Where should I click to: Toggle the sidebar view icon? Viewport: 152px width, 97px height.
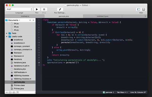139,9
